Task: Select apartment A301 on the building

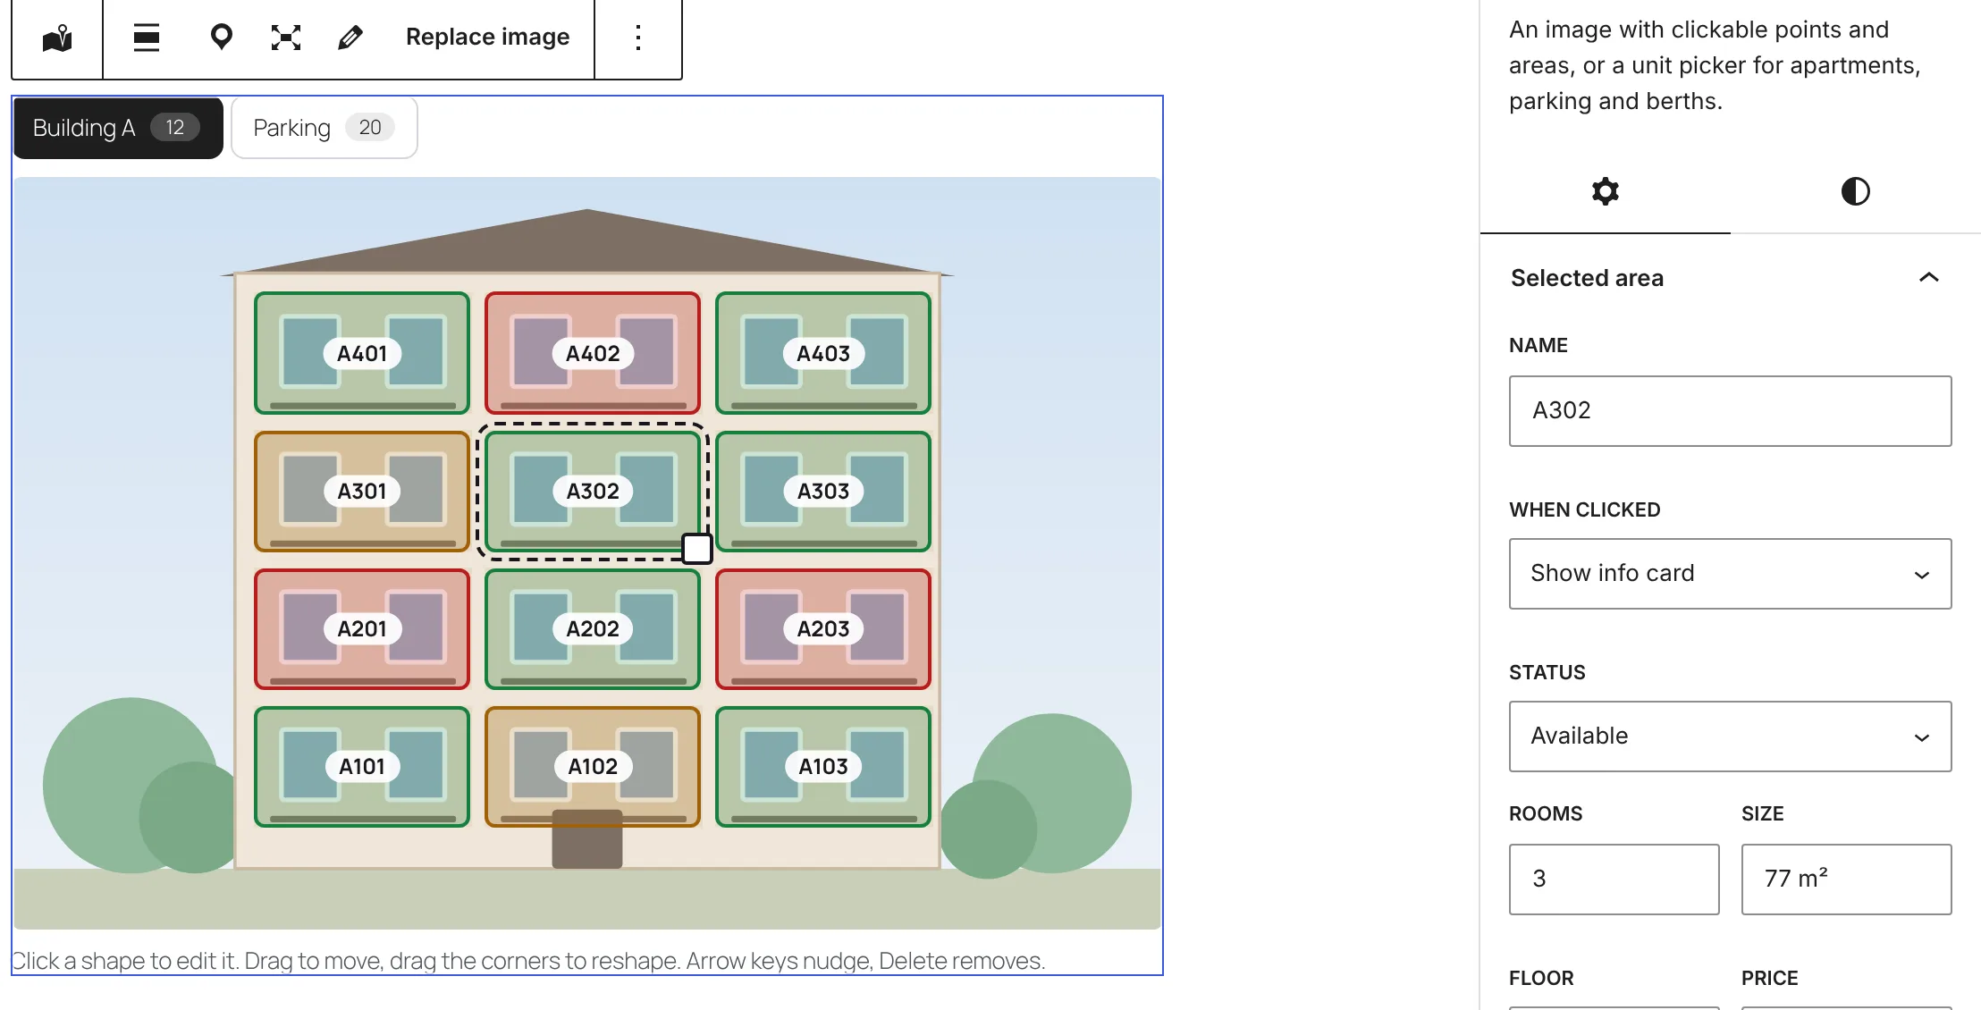Action: [362, 491]
